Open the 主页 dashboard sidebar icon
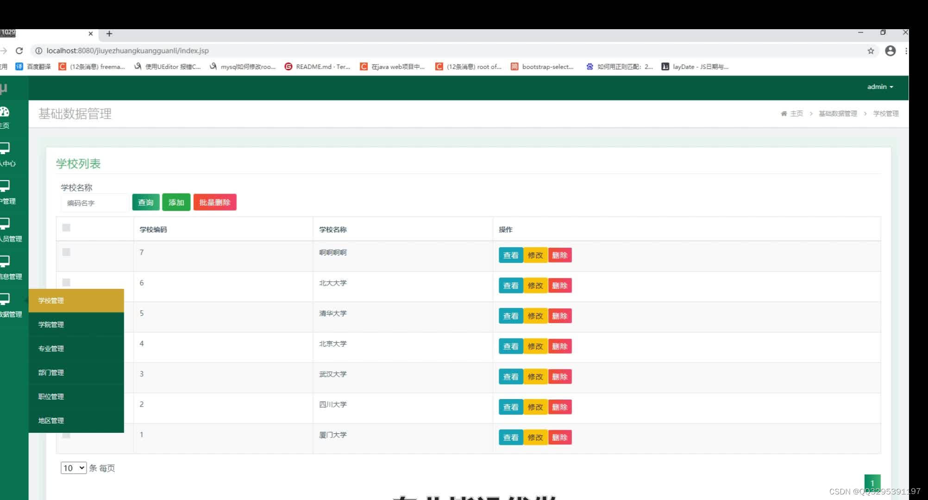This screenshot has width=928, height=500. coord(5,112)
